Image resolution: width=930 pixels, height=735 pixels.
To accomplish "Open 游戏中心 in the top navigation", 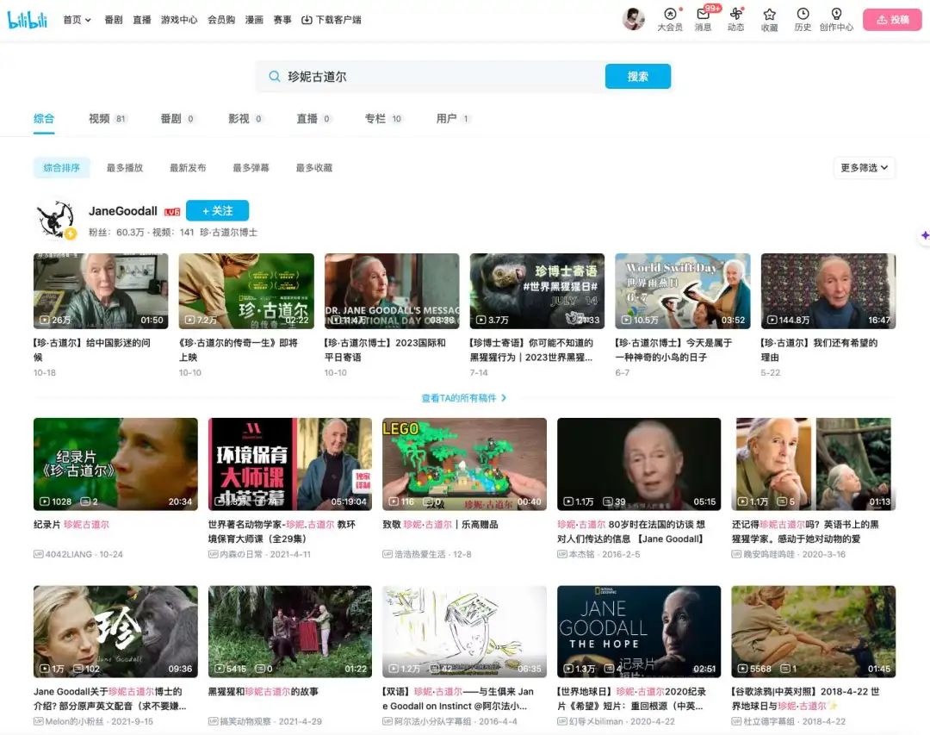I will [x=179, y=20].
